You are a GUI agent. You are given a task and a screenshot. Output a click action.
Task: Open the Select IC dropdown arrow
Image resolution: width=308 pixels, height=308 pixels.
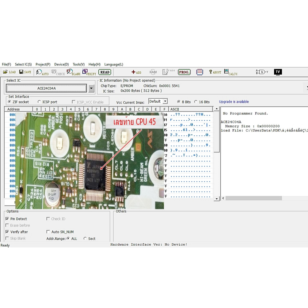click(x=91, y=88)
